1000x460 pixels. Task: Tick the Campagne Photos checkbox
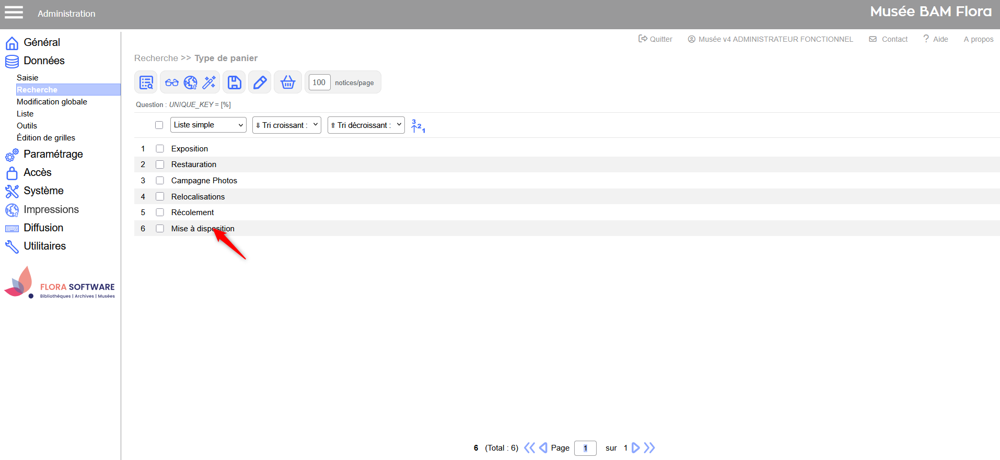160,181
